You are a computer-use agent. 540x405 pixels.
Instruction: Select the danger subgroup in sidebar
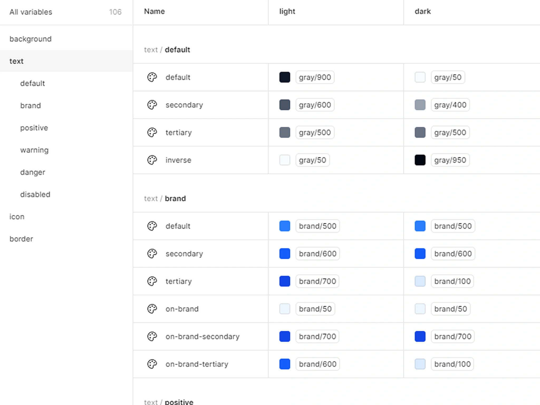(x=32, y=172)
